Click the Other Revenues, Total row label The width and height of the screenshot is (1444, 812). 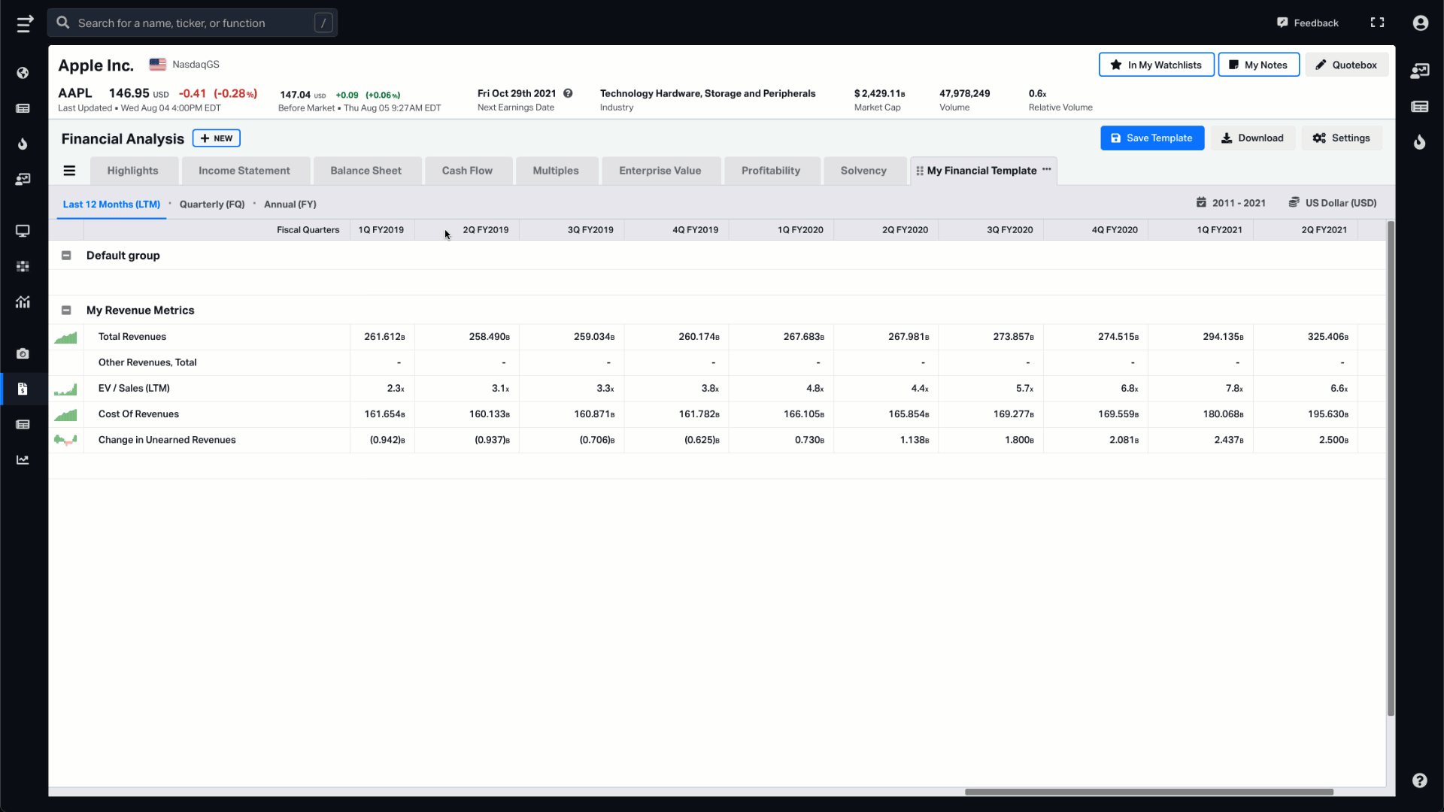pos(147,362)
